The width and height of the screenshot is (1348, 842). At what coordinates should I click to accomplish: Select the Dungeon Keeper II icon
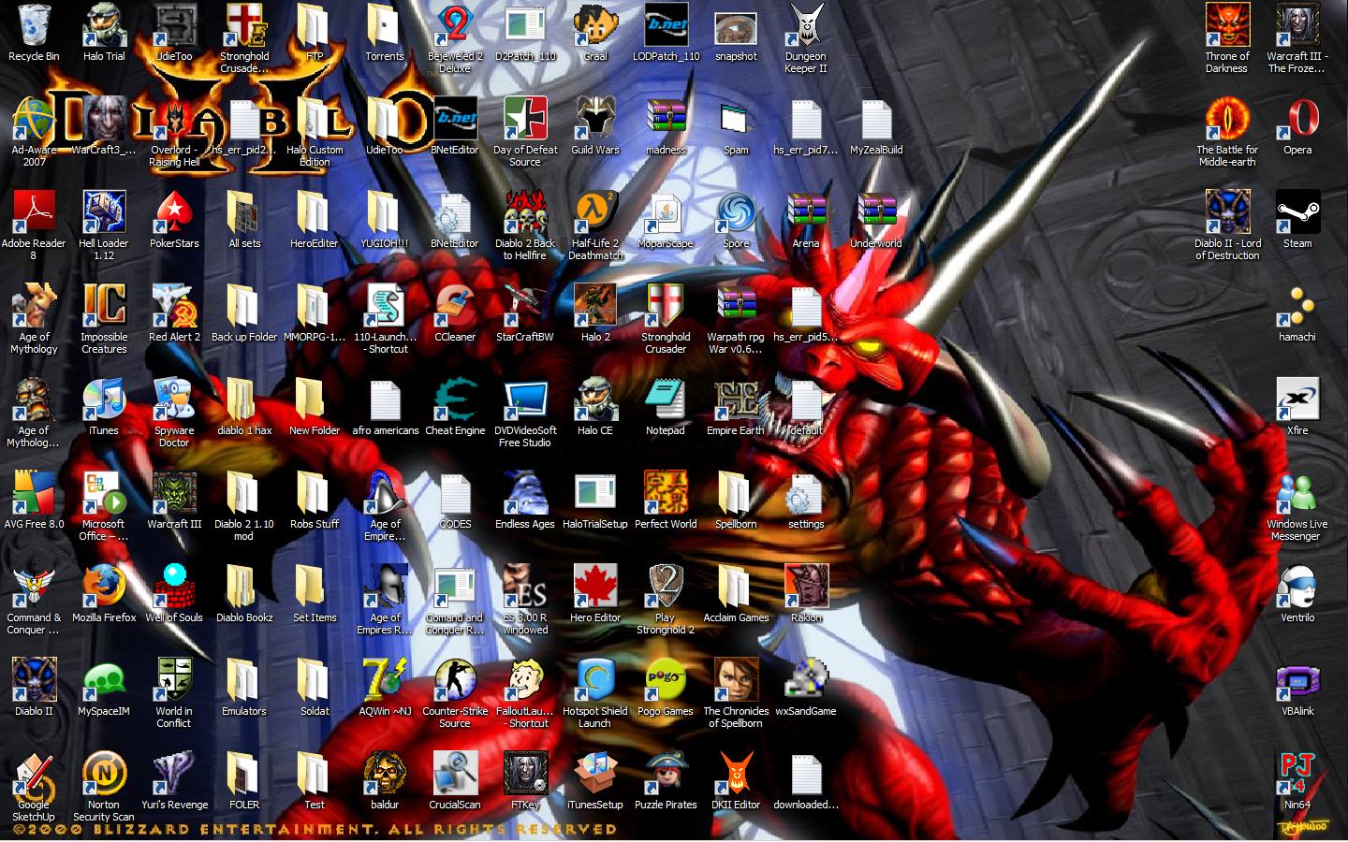coord(806,25)
